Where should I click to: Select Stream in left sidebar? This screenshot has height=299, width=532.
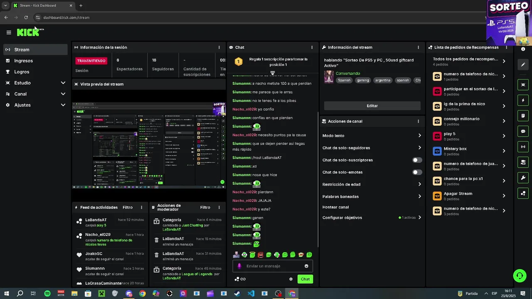35,49
